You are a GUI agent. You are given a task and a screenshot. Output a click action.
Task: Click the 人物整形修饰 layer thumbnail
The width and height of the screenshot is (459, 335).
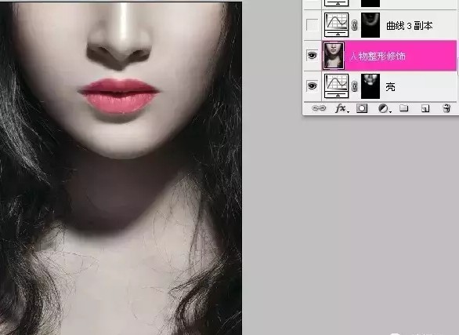click(x=334, y=56)
